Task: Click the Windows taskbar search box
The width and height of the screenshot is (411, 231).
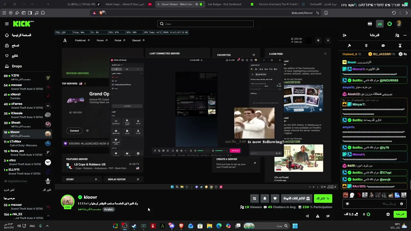Action: [267, 226]
